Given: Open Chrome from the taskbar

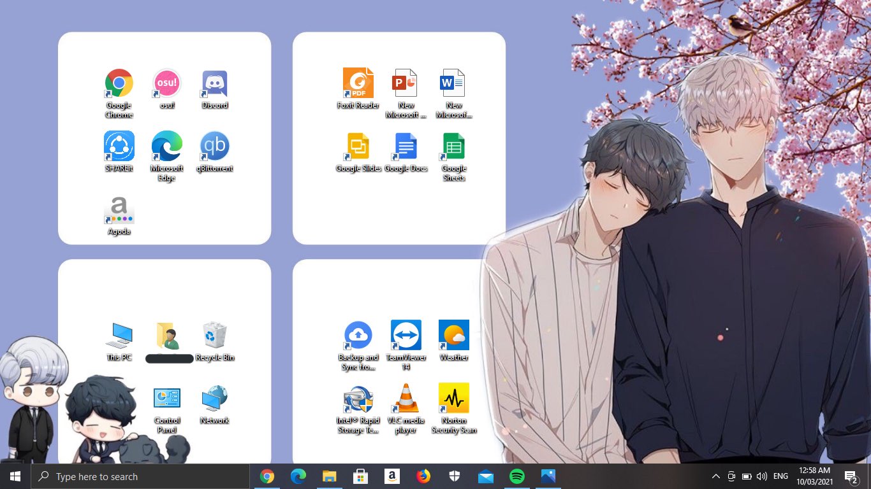Looking at the screenshot, I should [267, 476].
